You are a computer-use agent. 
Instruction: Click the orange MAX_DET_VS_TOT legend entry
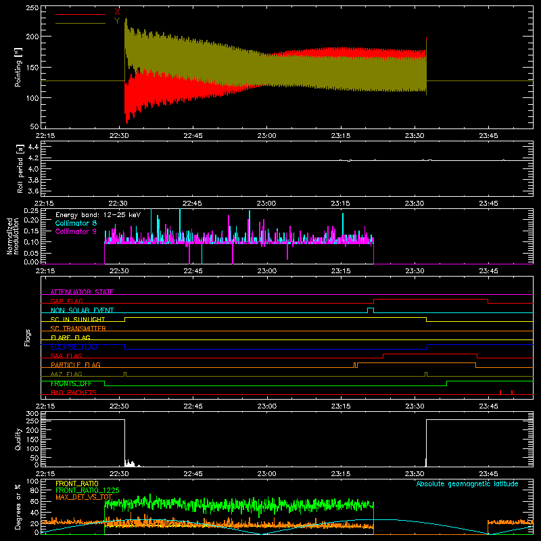point(84,497)
